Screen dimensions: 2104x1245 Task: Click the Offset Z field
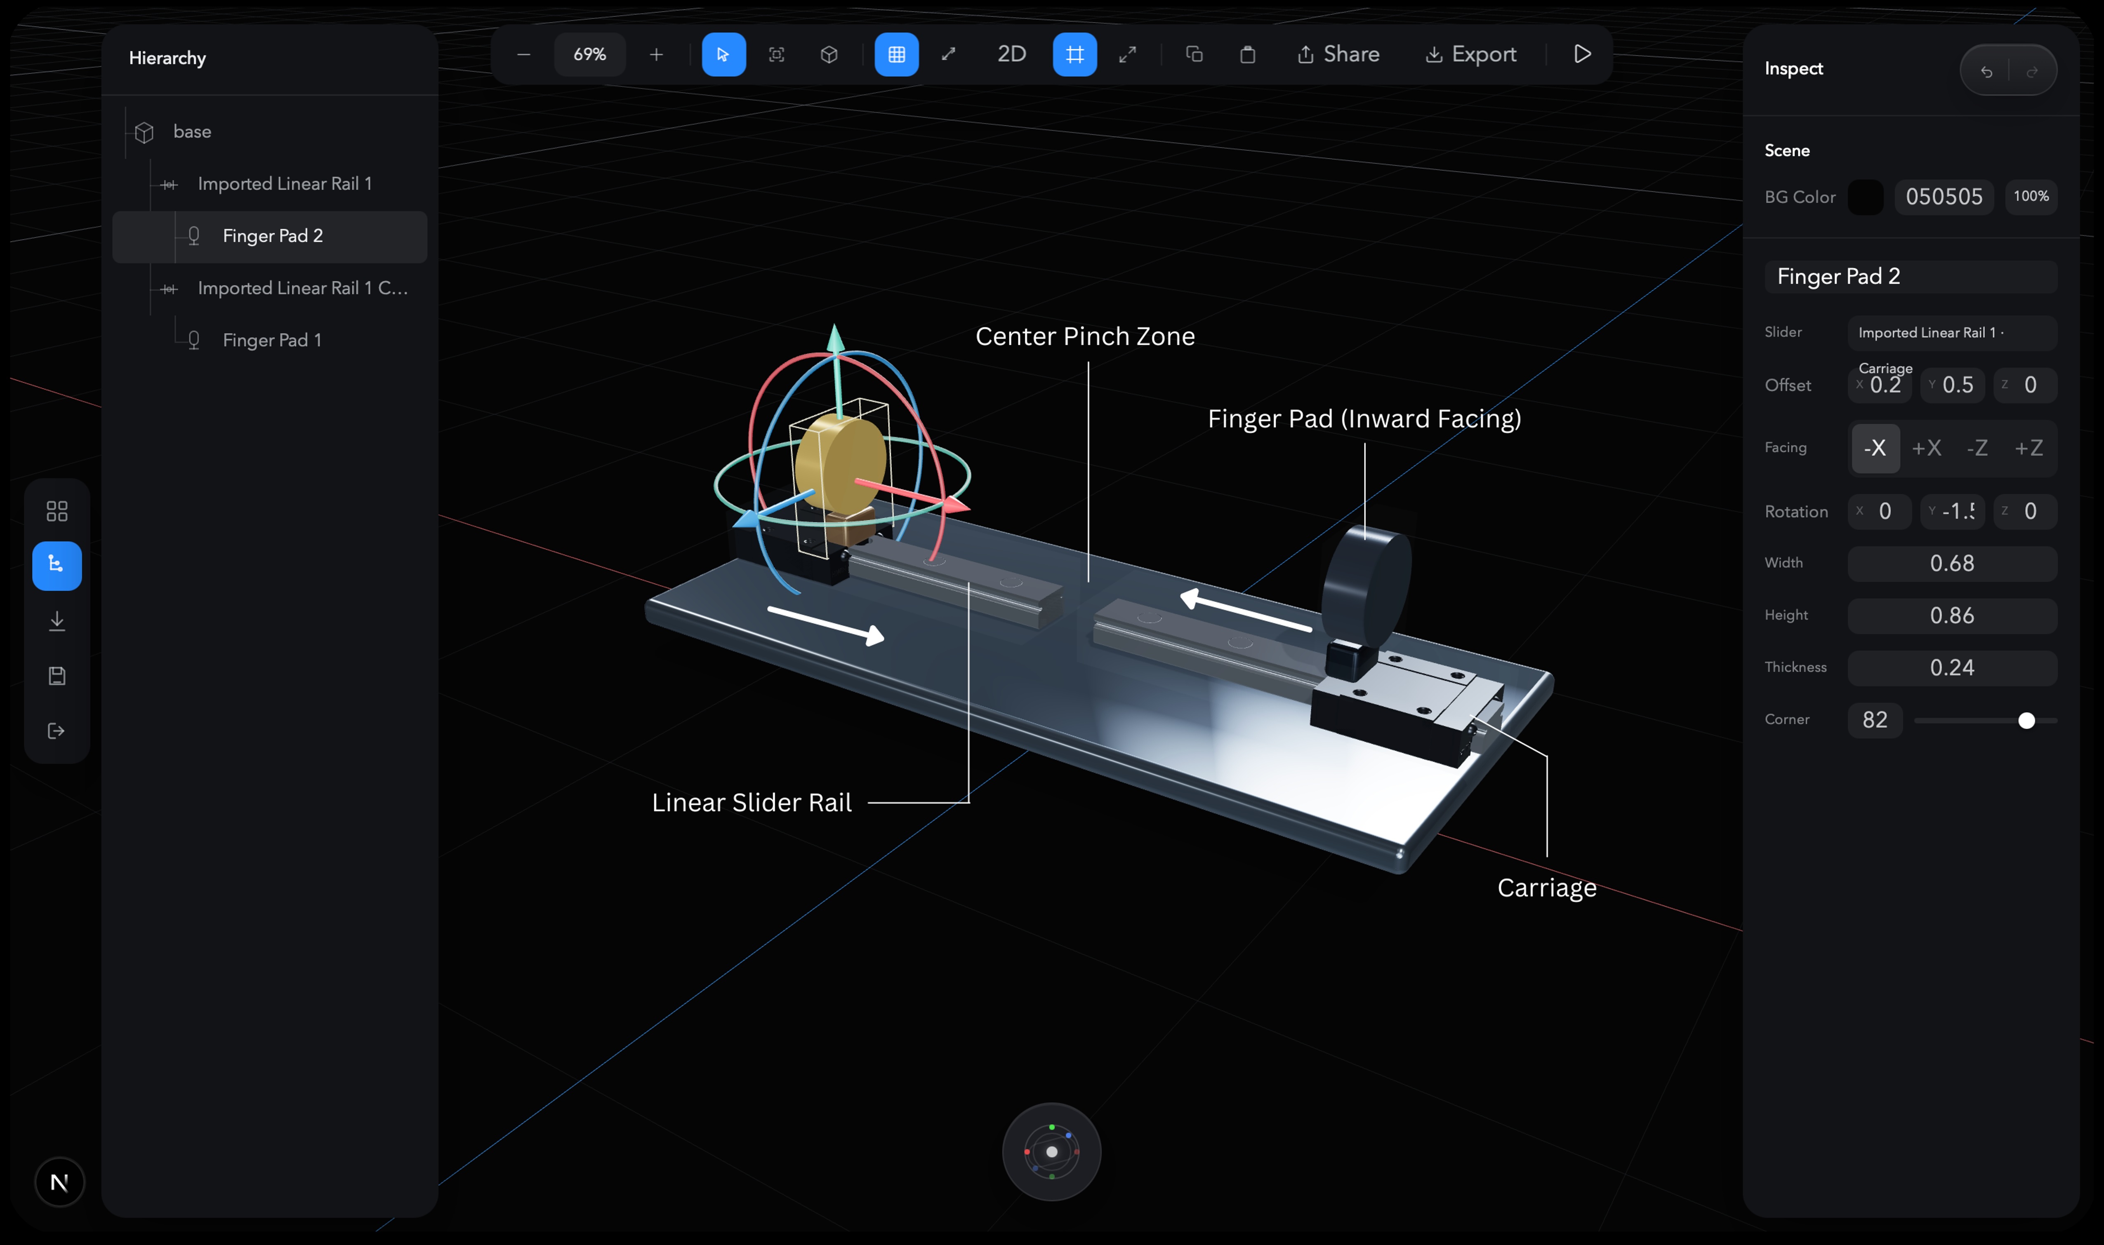pyautogui.click(x=2025, y=385)
